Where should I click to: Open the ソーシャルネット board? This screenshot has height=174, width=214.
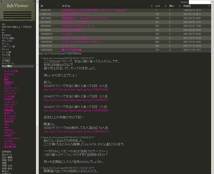(x=12, y=138)
